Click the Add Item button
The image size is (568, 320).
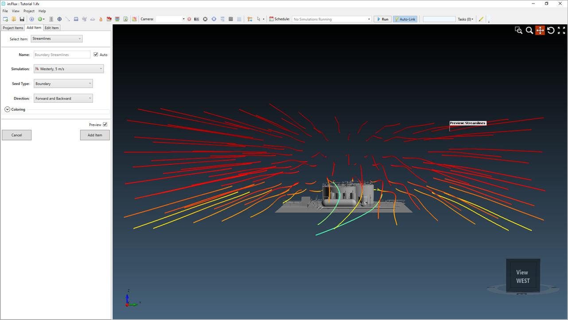(x=95, y=135)
